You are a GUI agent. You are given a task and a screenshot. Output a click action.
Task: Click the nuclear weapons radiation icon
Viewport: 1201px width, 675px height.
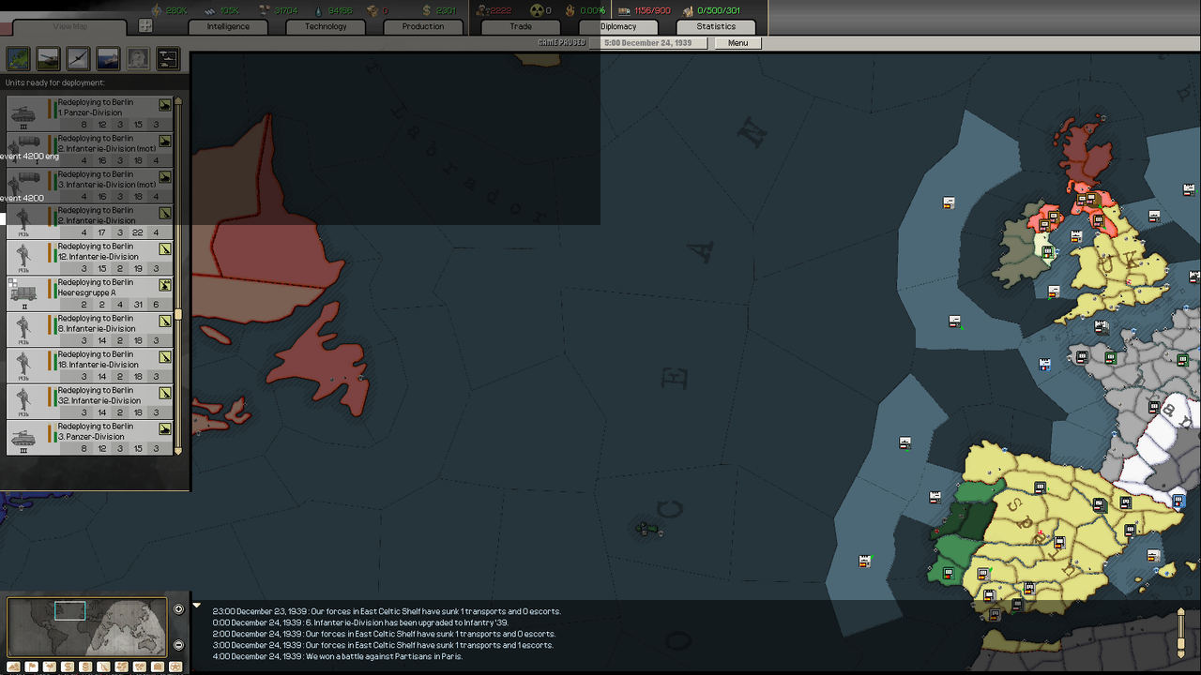[537, 10]
